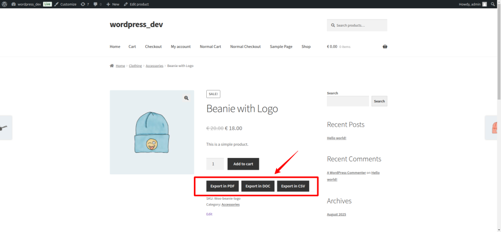501x232 pixels.
Task: Open the shopping basket icon in header
Action: coord(384,47)
